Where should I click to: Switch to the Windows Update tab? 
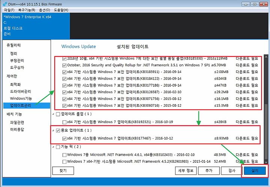(x=78, y=46)
